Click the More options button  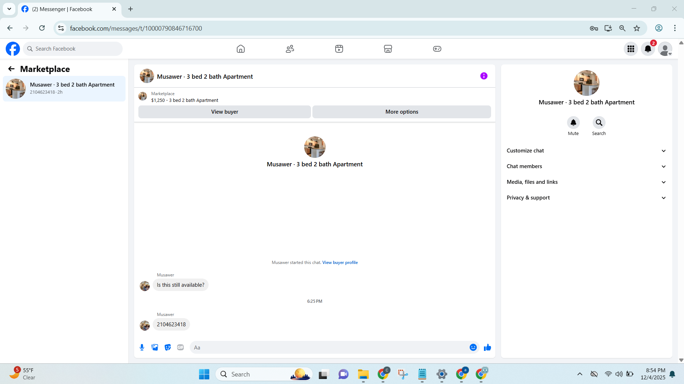402,112
